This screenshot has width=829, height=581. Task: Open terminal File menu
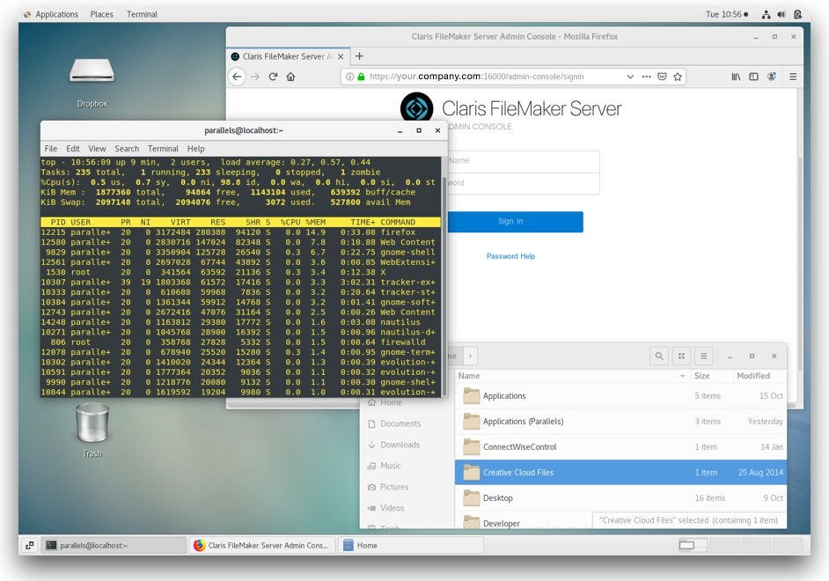(x=51, y=149)
